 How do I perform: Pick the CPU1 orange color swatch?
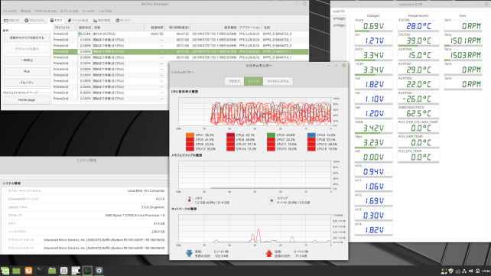(x=190, y=135)
